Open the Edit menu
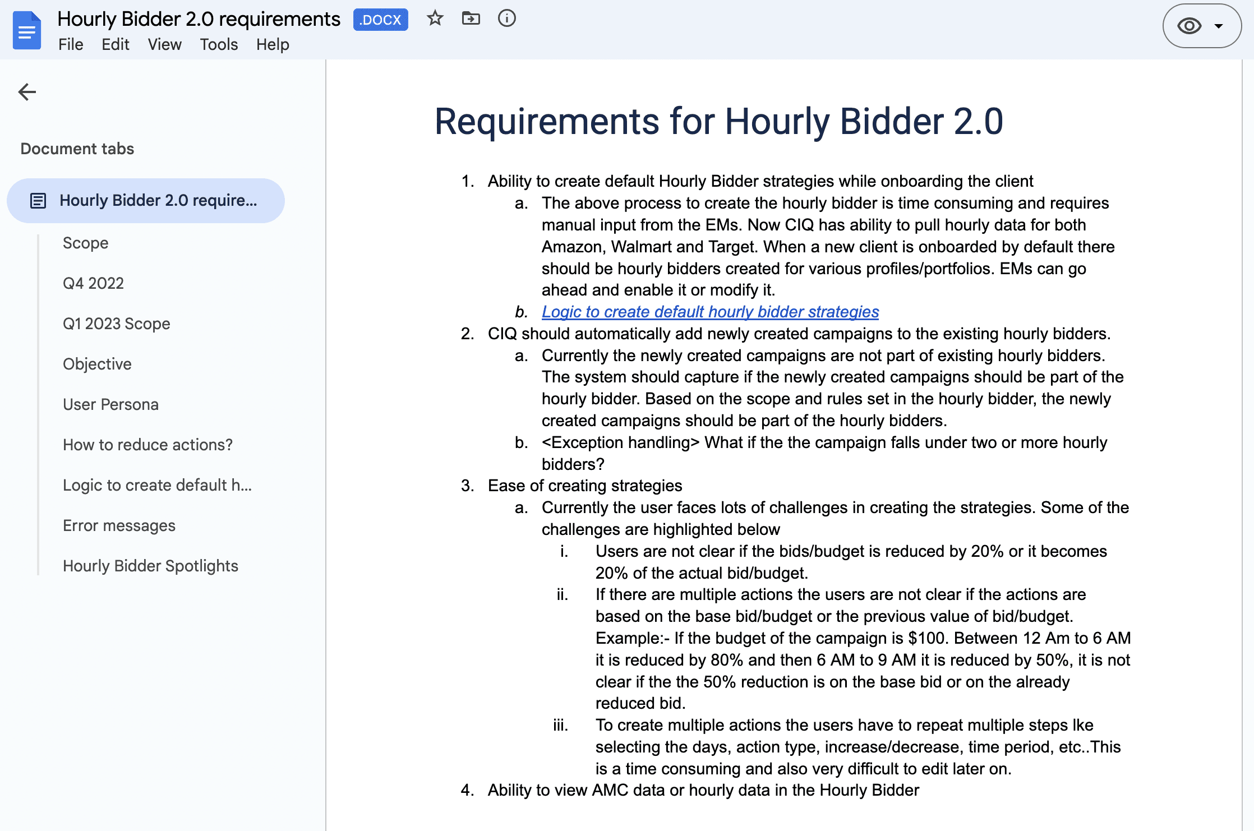This screenshot has width=1254, height=831. tap(116, 44)
